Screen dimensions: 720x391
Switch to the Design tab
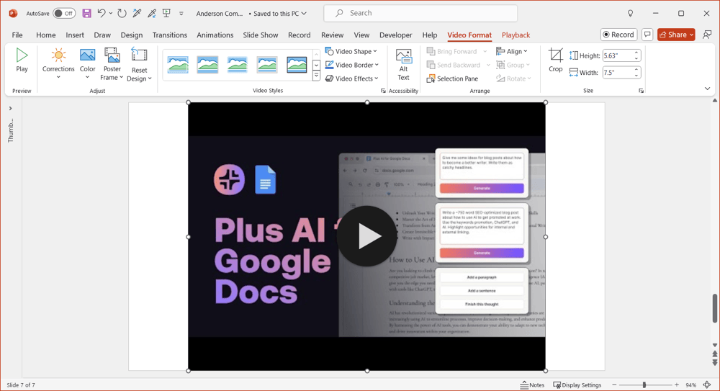132,35
